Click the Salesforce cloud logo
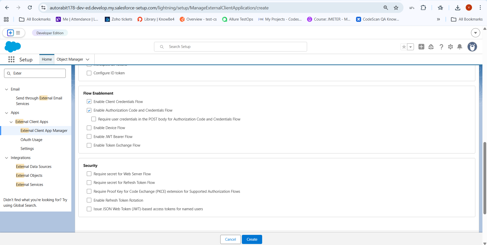The image size is (487, 245). tap(13, 47)
